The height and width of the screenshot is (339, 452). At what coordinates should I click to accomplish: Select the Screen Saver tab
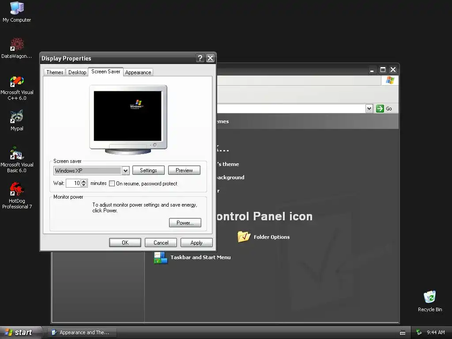point(106,72)
